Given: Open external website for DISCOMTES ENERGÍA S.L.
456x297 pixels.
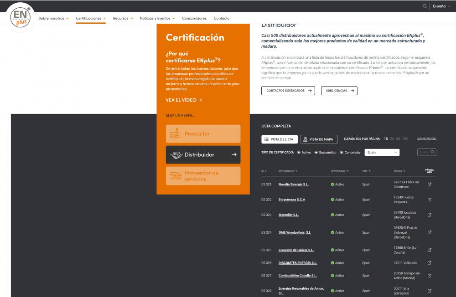Looking at the screenshot, I should pyautogui.click(x=430, y=263).
